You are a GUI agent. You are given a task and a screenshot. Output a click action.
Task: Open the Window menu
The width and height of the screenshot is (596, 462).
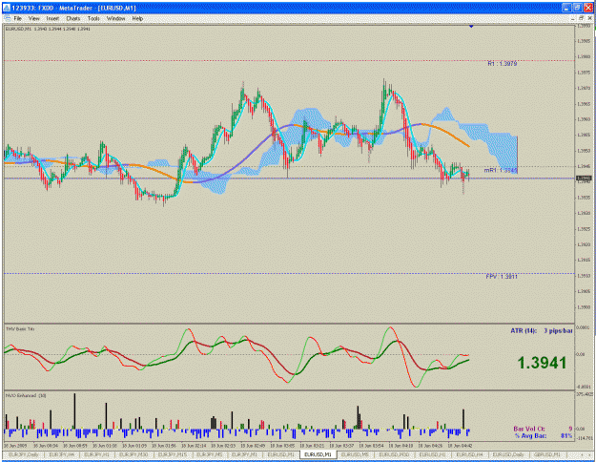[x=115, y=18]
